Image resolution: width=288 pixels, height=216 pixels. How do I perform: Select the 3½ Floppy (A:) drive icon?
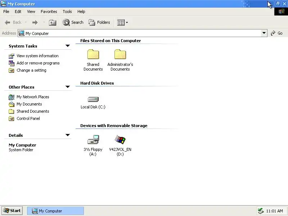point(93,140)
